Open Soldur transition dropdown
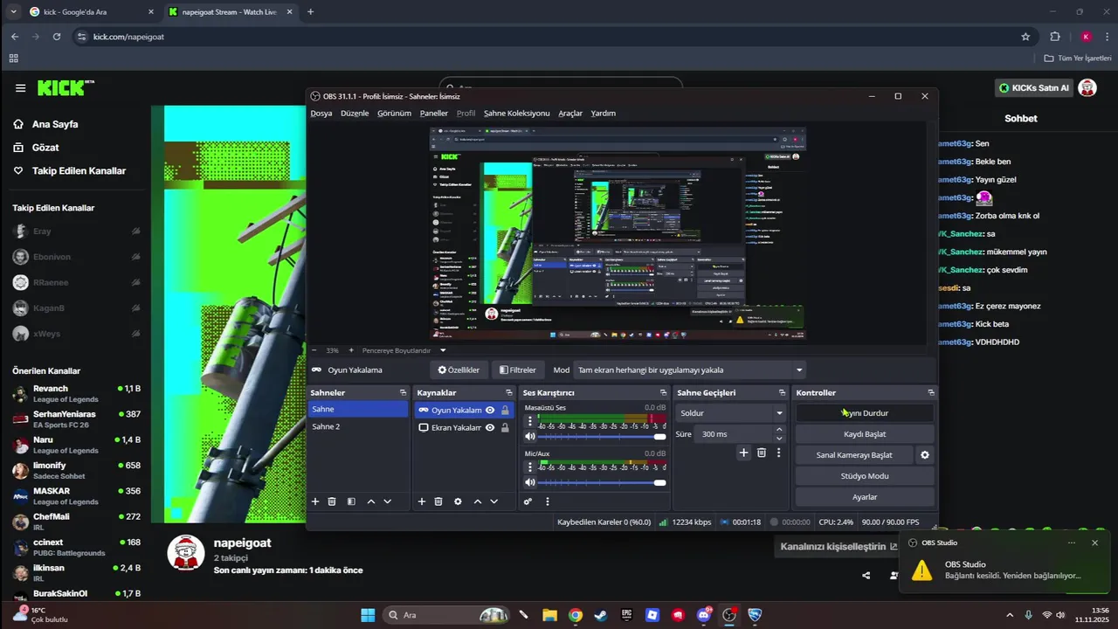The image size is (1118, 629). tap(731, 413)
